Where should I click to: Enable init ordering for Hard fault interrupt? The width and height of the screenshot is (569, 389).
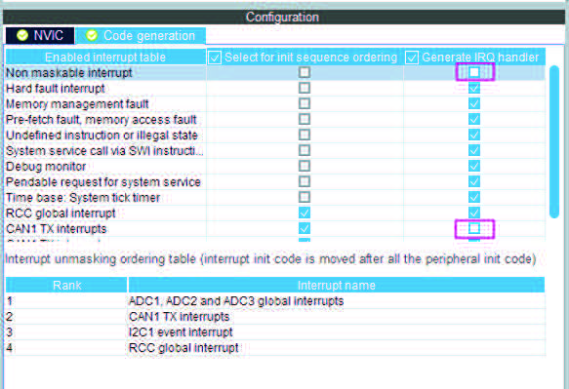click(305, 88)
